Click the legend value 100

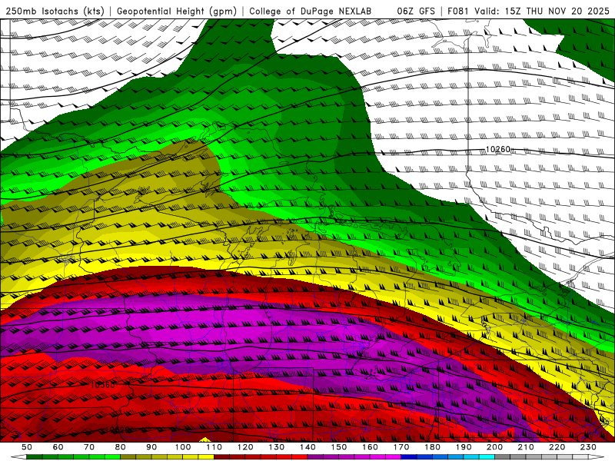pos(183,447)
